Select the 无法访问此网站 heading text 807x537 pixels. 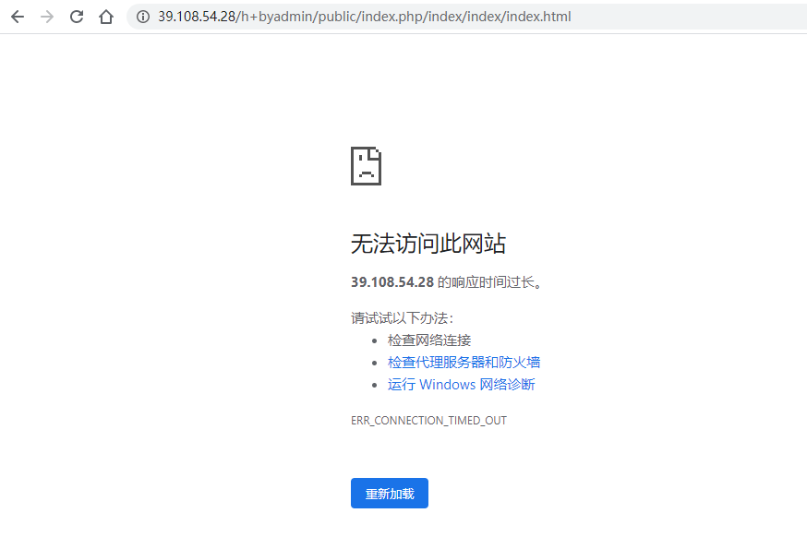pyautogui.click(x=428, y=244)
